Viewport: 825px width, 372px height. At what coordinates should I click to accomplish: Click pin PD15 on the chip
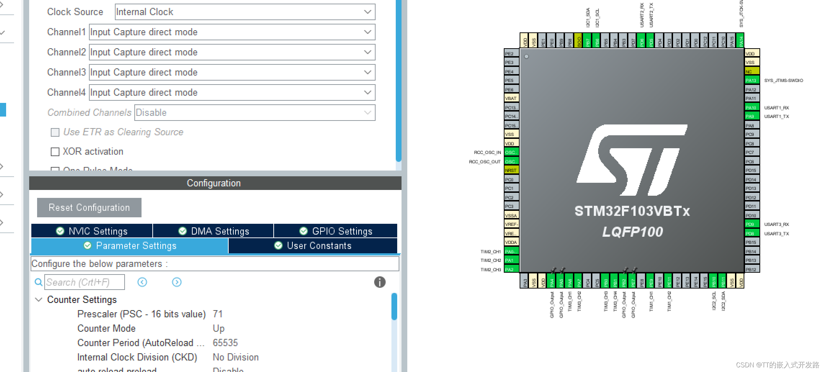click(752, 170)
